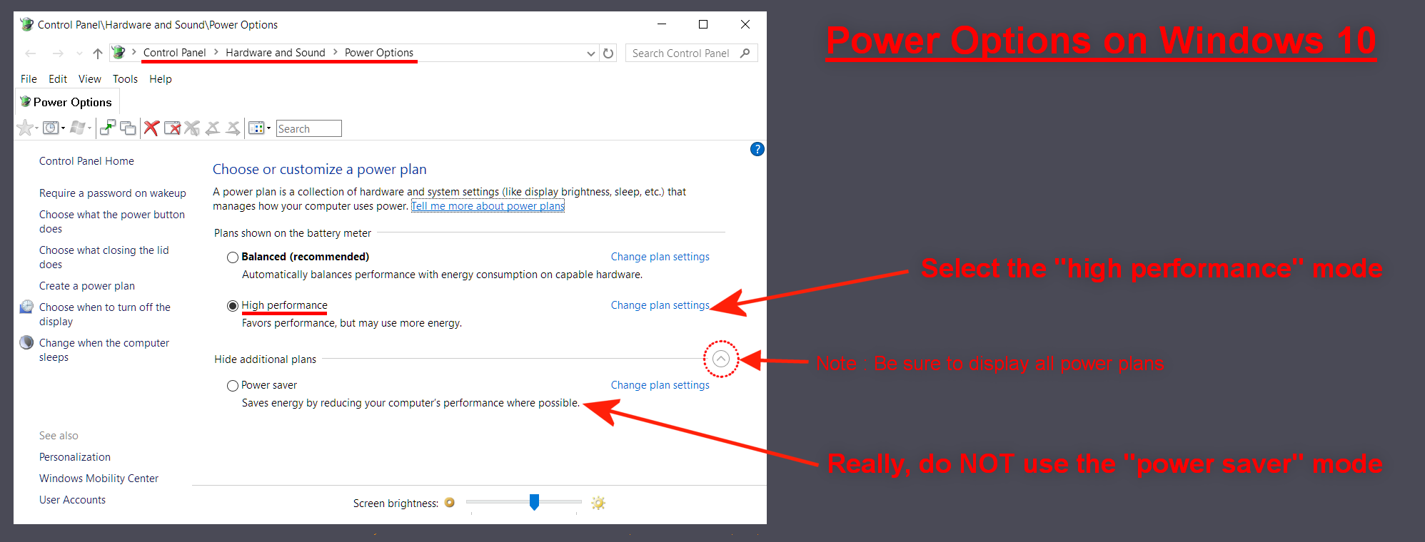
Task: Open the favorites star toolbar icon
Action: pyautogui.click(x=24, y=128)
